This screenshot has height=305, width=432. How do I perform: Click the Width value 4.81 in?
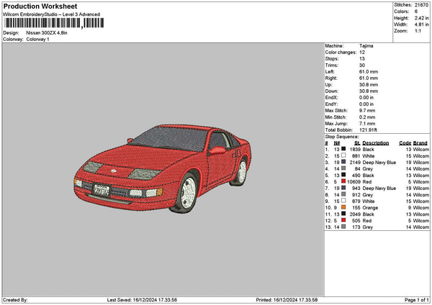[421, 24]
